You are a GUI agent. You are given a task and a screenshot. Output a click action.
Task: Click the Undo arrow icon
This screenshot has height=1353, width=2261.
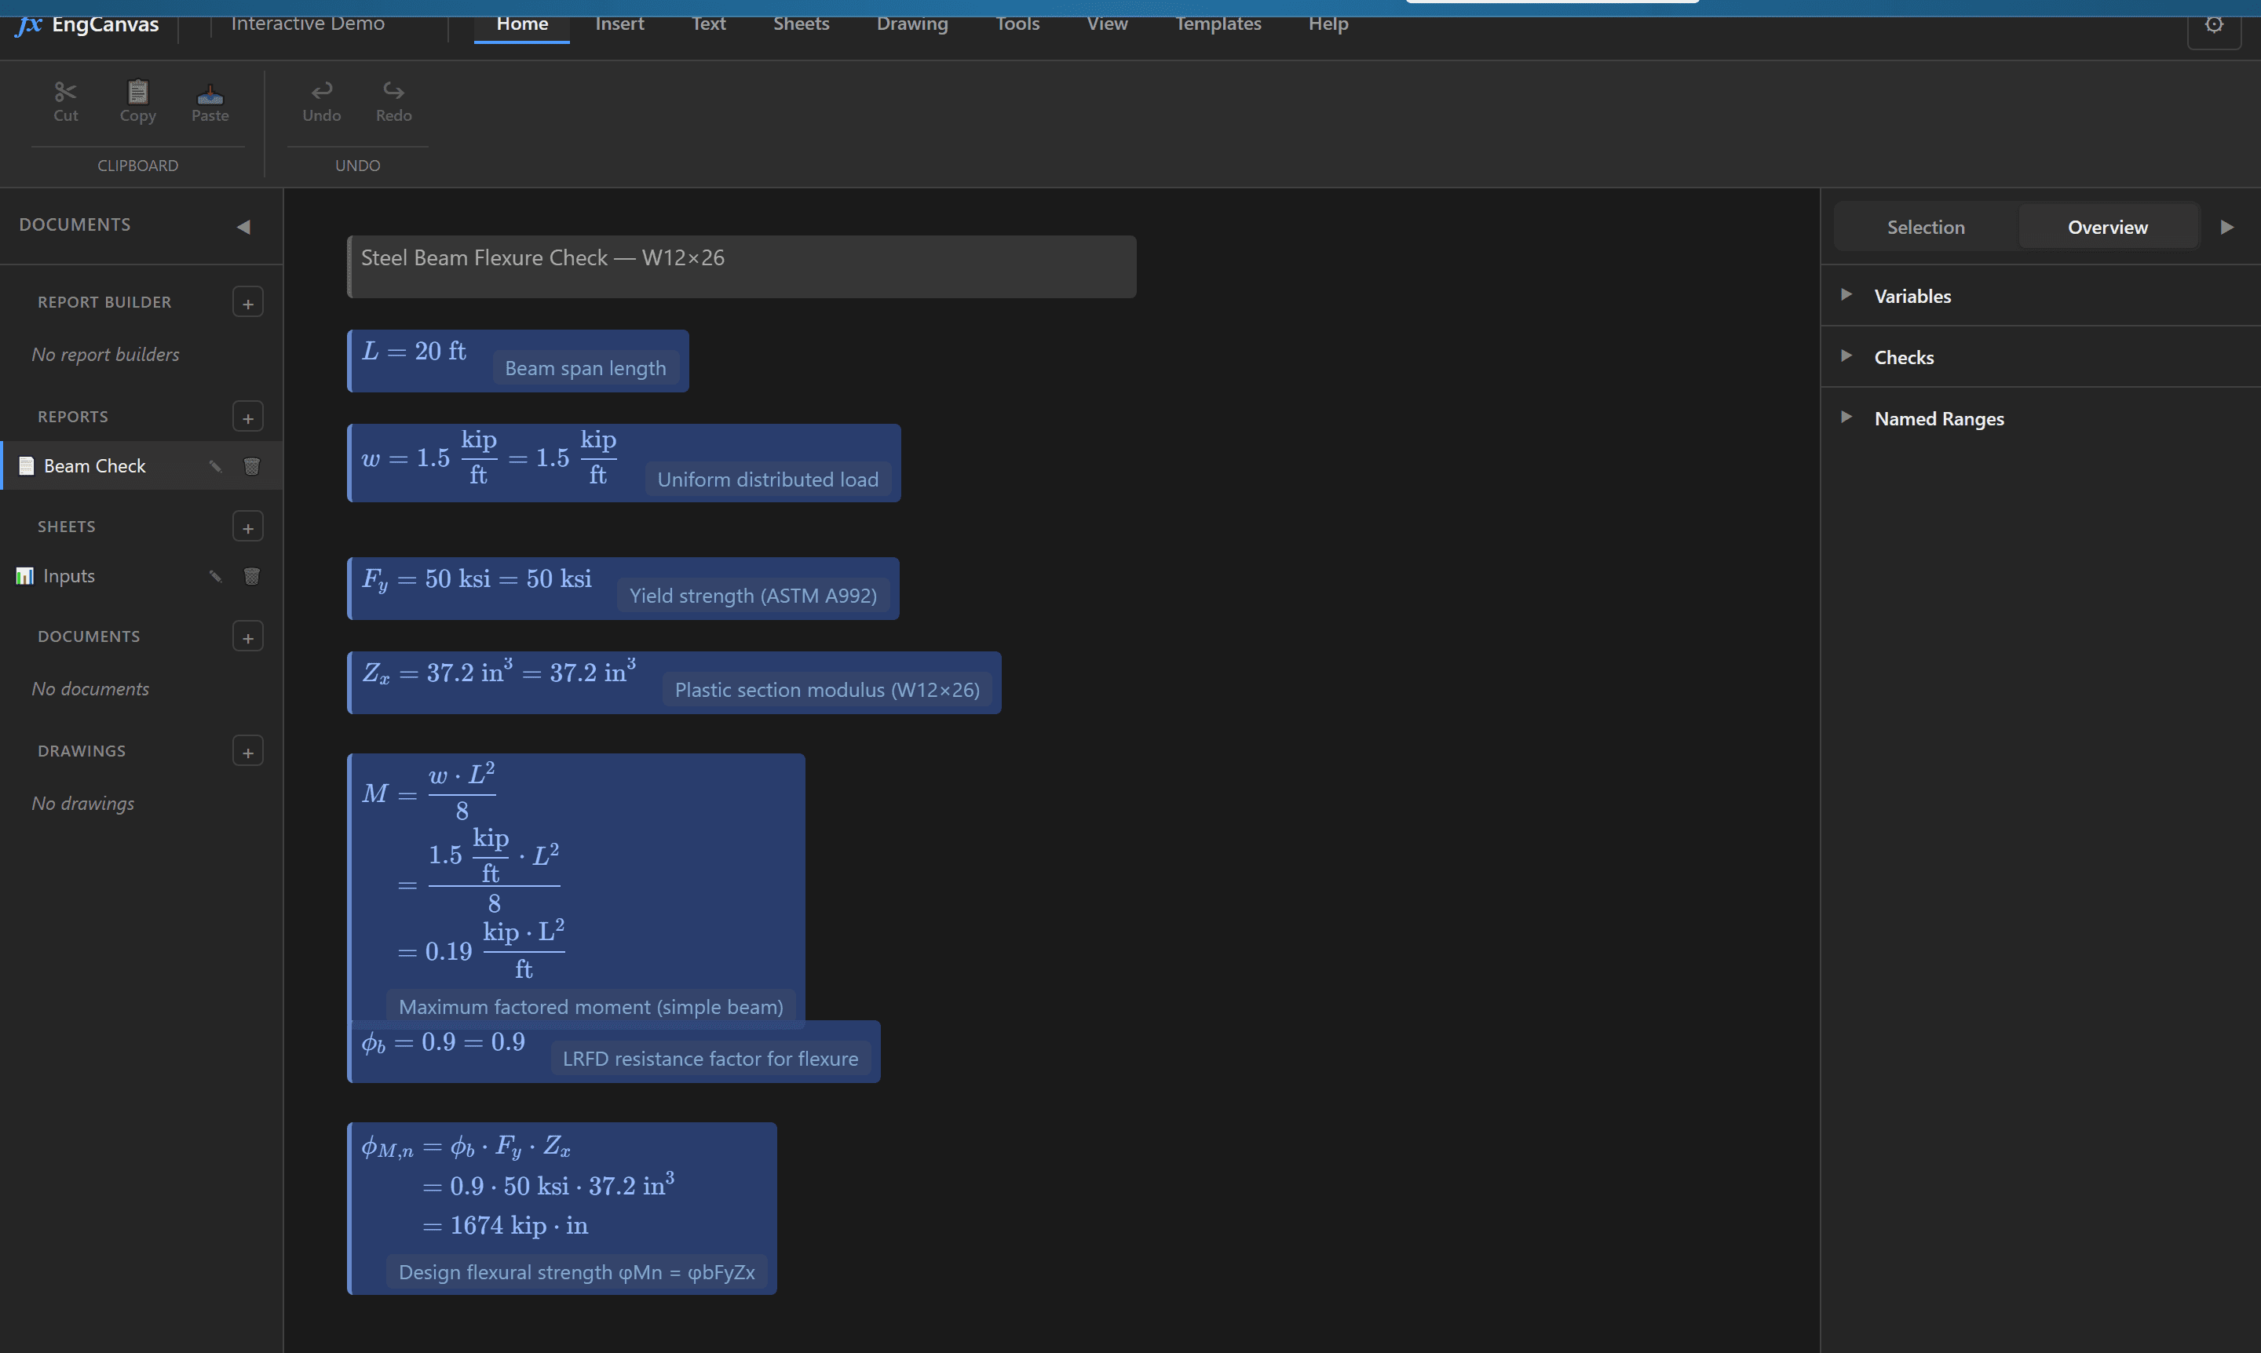click(322, 90)
